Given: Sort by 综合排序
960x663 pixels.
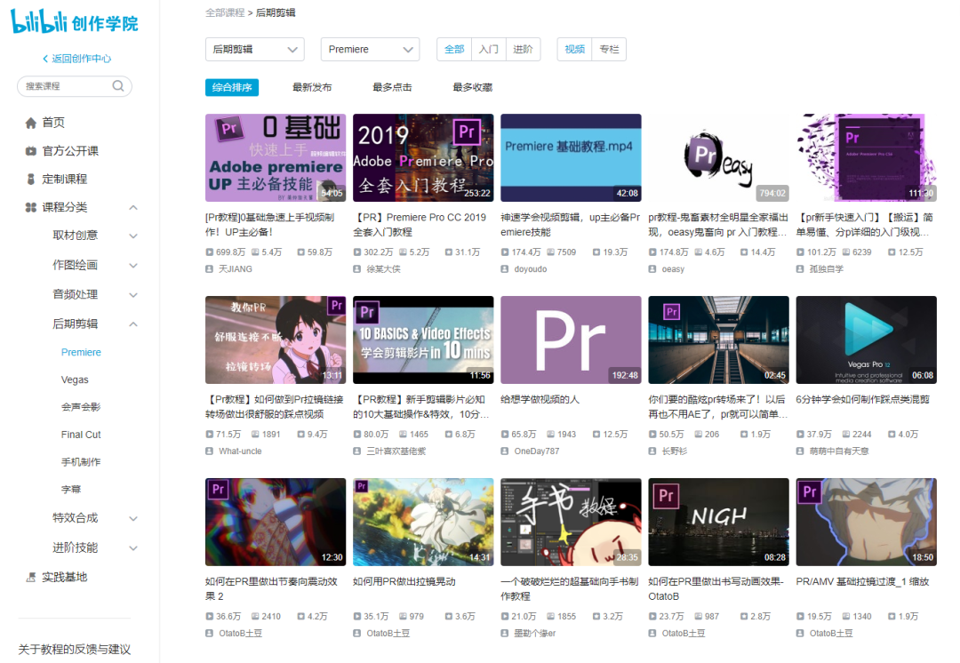Looking at the screenshot, I should [x=232, y=88].
